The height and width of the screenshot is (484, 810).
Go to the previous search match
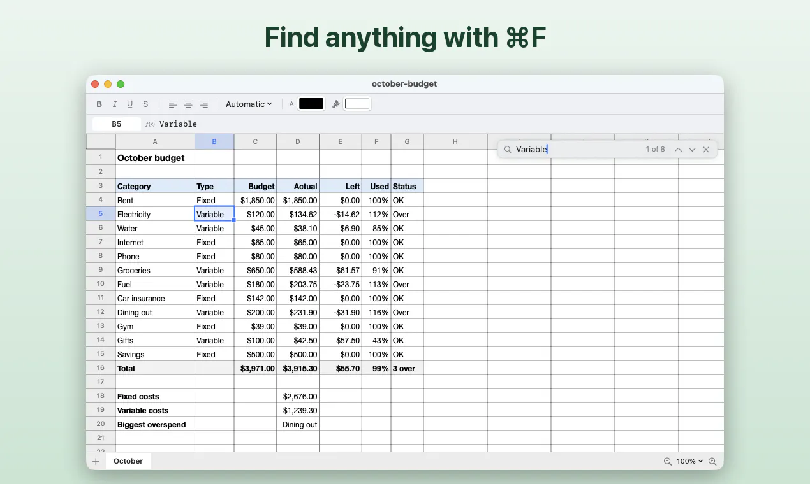678,149
